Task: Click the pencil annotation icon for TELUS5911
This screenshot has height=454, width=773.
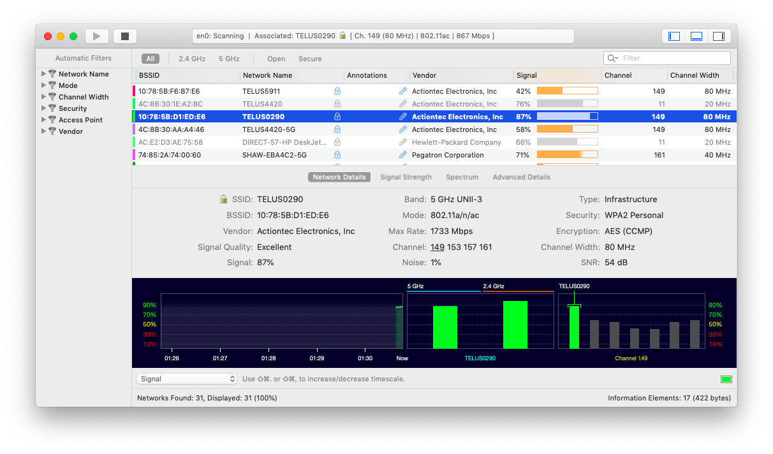Action: (402, 91)
